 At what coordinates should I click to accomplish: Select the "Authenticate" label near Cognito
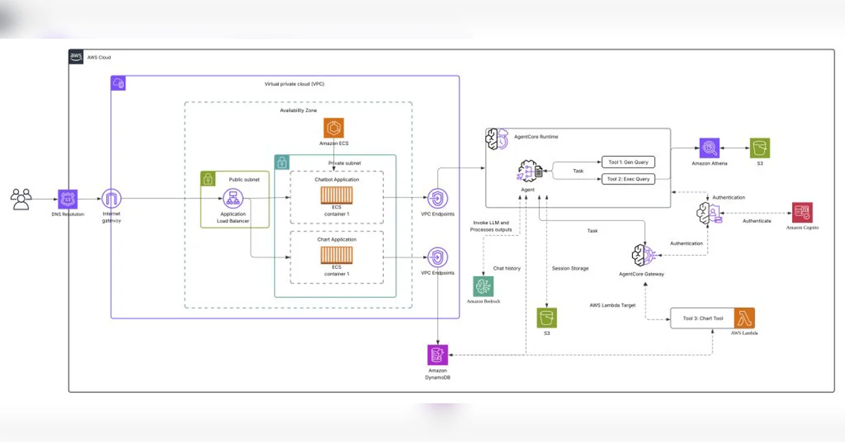coord(757,221)
